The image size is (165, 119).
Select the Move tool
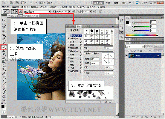[4, 20]
